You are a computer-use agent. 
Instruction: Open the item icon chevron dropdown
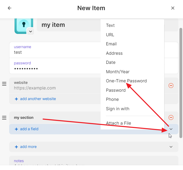[30, 31]
